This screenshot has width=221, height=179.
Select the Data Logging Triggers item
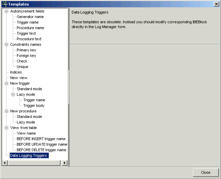click(x=29, y=156)
